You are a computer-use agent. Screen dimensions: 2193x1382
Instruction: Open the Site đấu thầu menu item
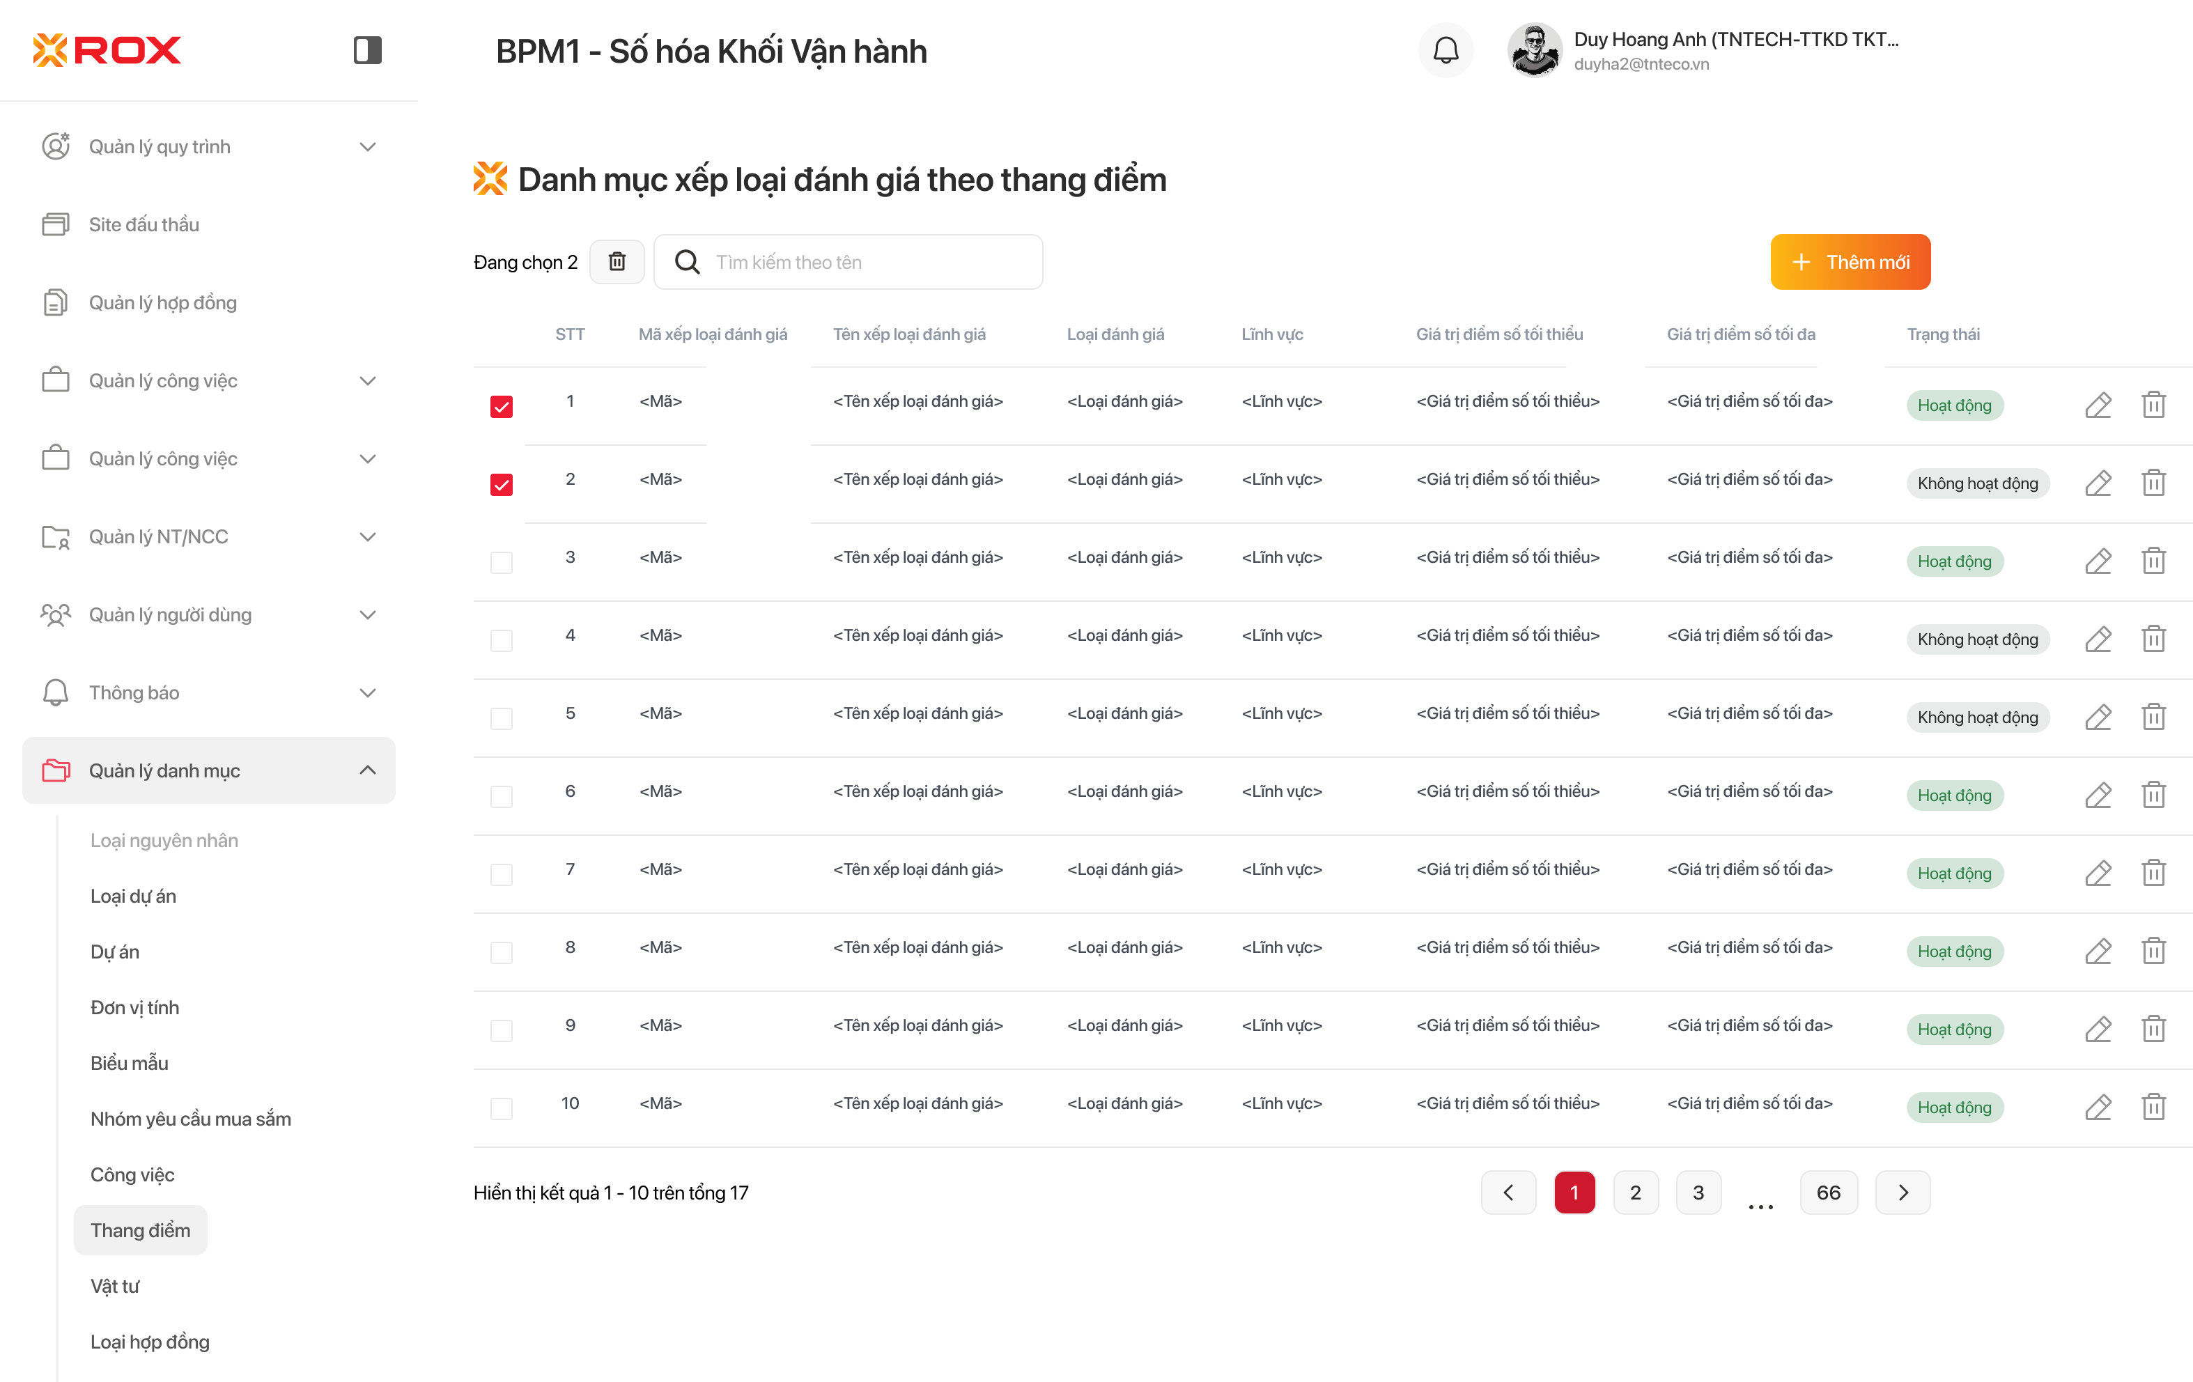[143, 224]
